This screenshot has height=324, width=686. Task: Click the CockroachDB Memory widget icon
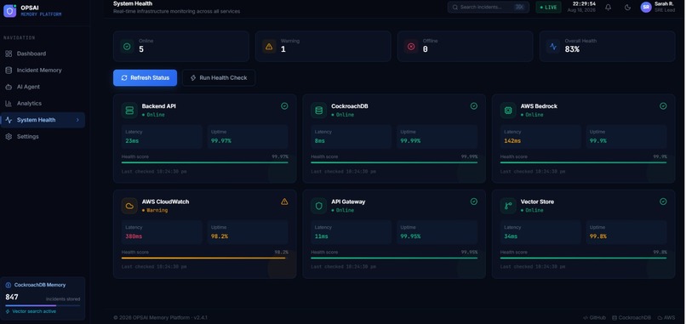click(9, 285)
